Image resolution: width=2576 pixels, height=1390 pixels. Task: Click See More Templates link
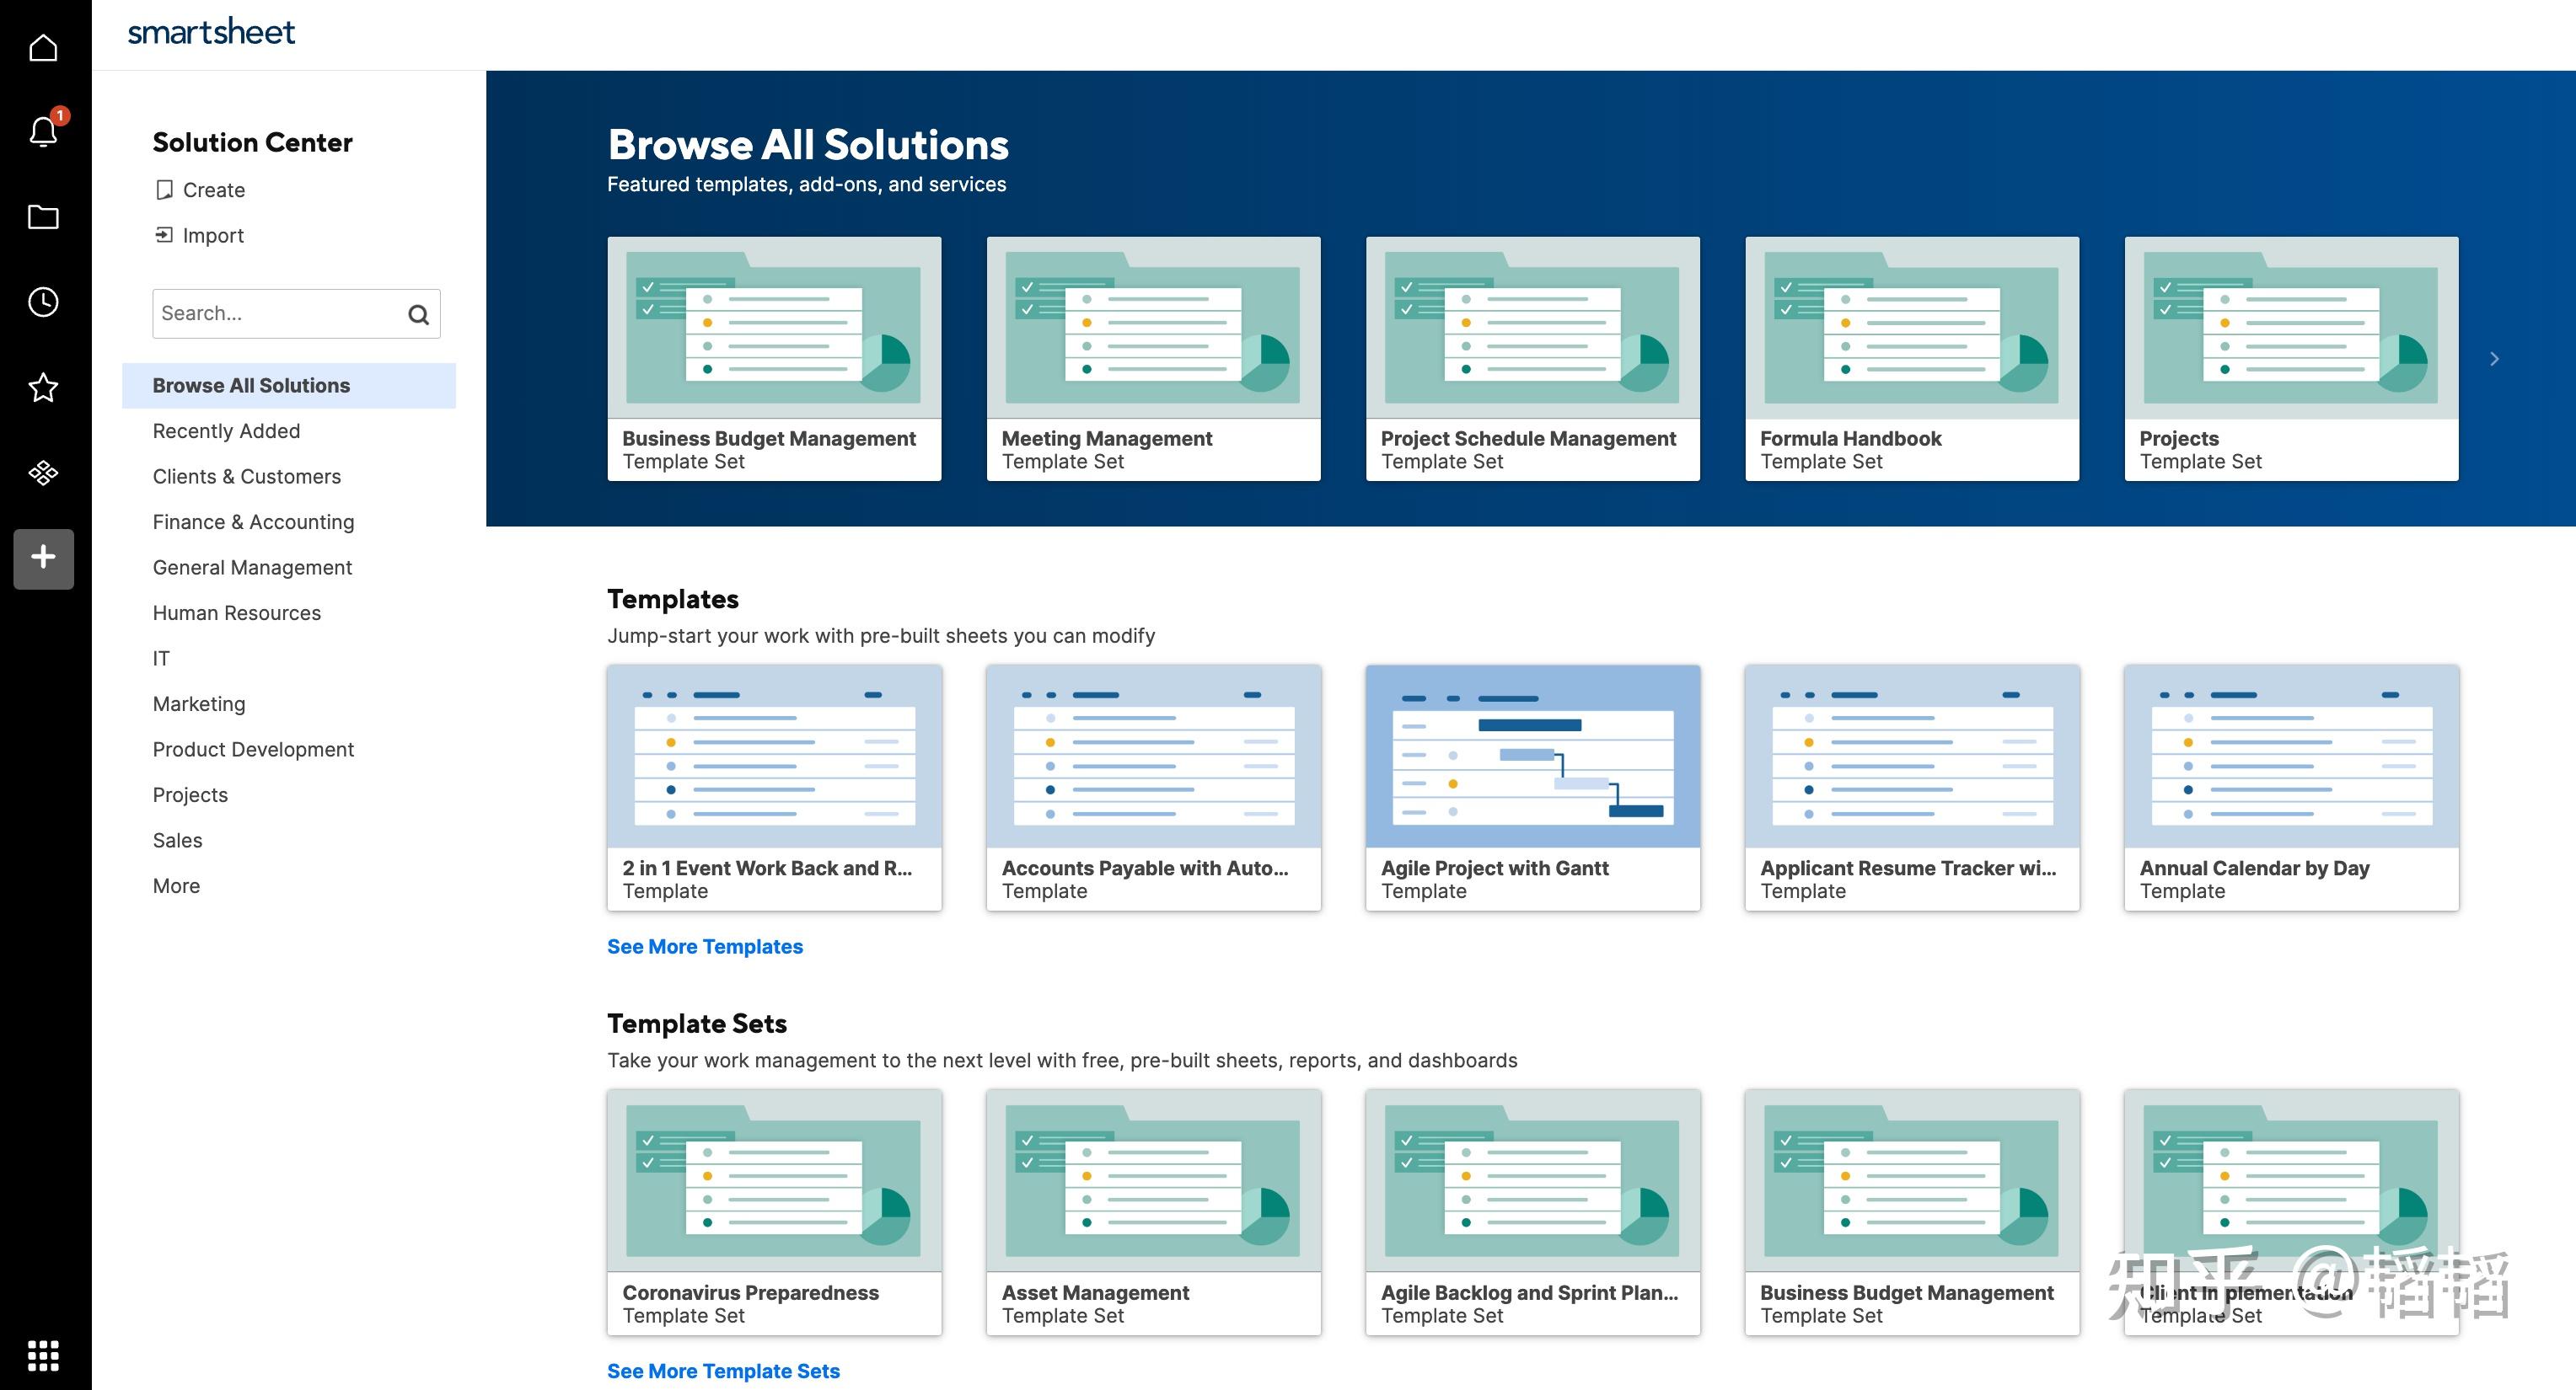coord(704,946)
